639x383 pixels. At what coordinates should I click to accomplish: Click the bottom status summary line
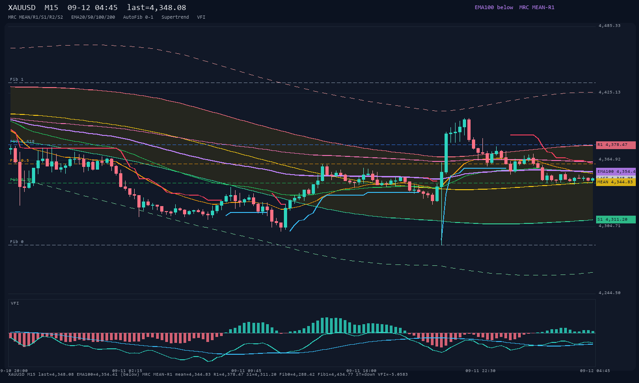tap(208, 374)
